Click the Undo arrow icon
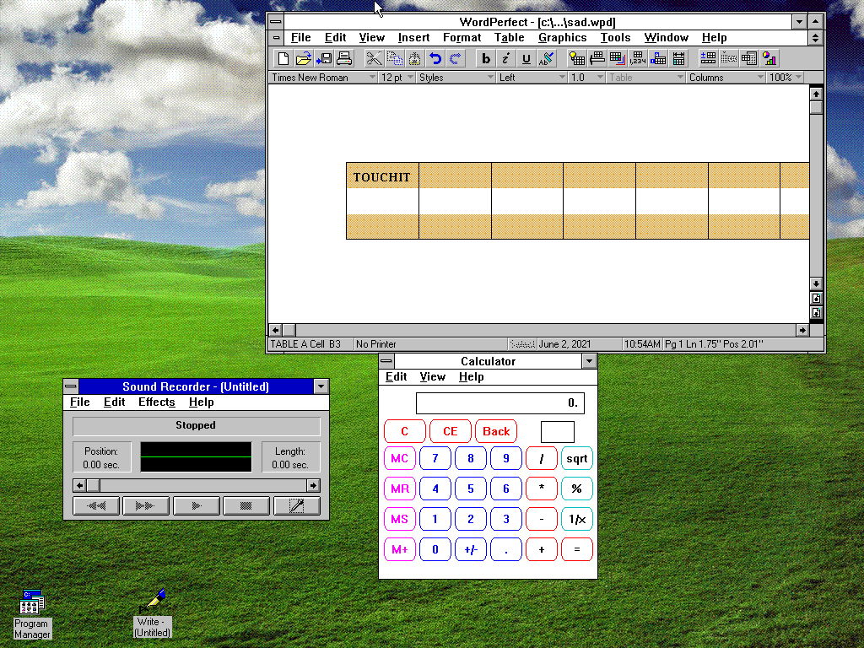Viewport: 864px width, 648px height. (x=435, y=58)
